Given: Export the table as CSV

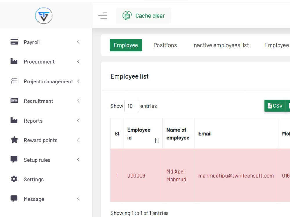Looking at the screenshot, I should pos(275,106).
